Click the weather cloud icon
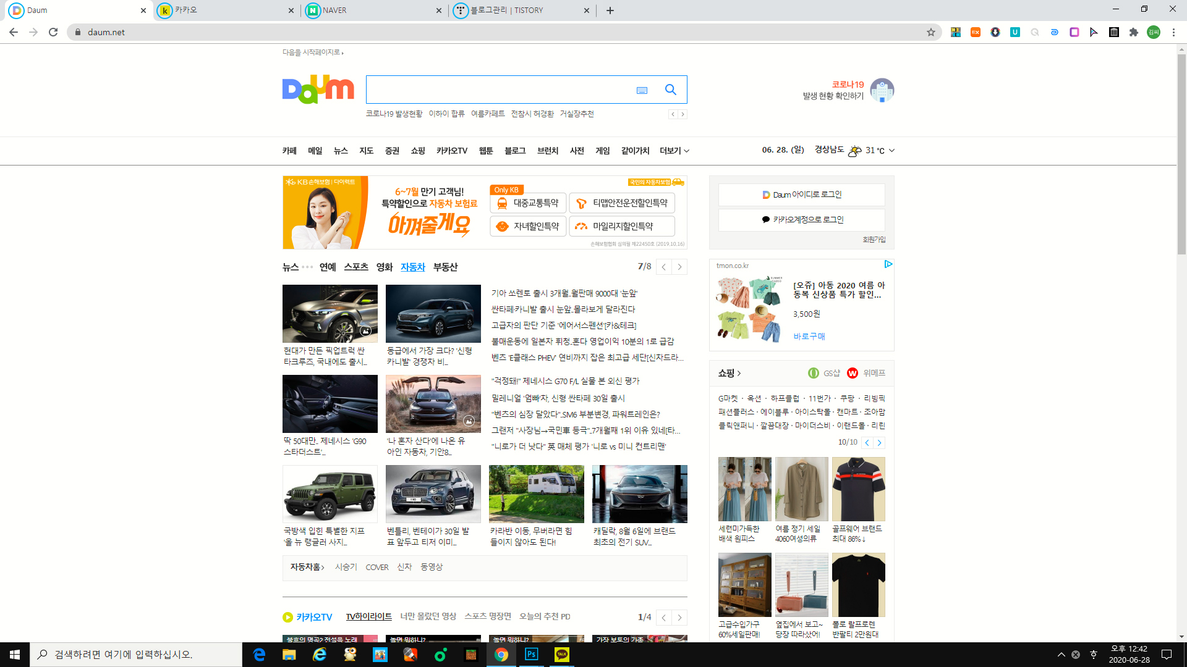This screenshot has width=1187, height=667. click(855, 151)
